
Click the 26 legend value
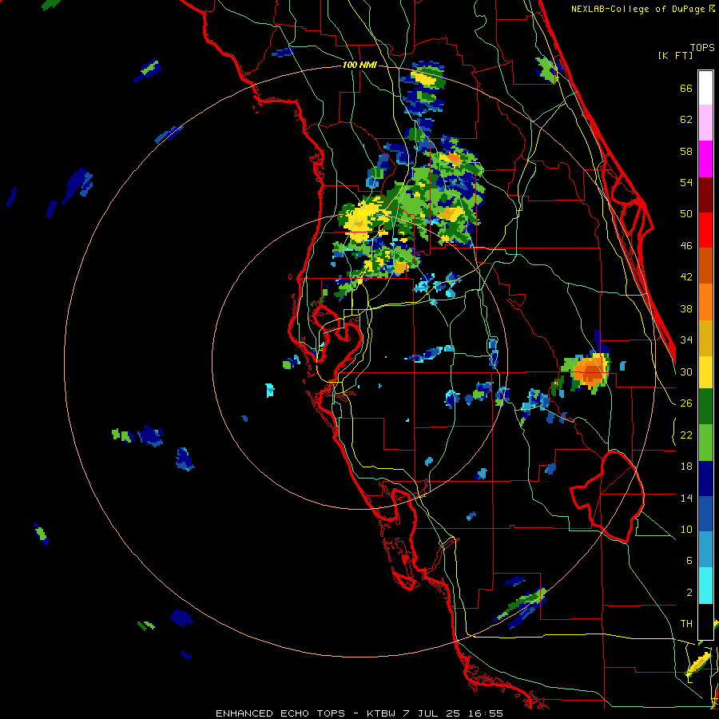coord(686,403)
